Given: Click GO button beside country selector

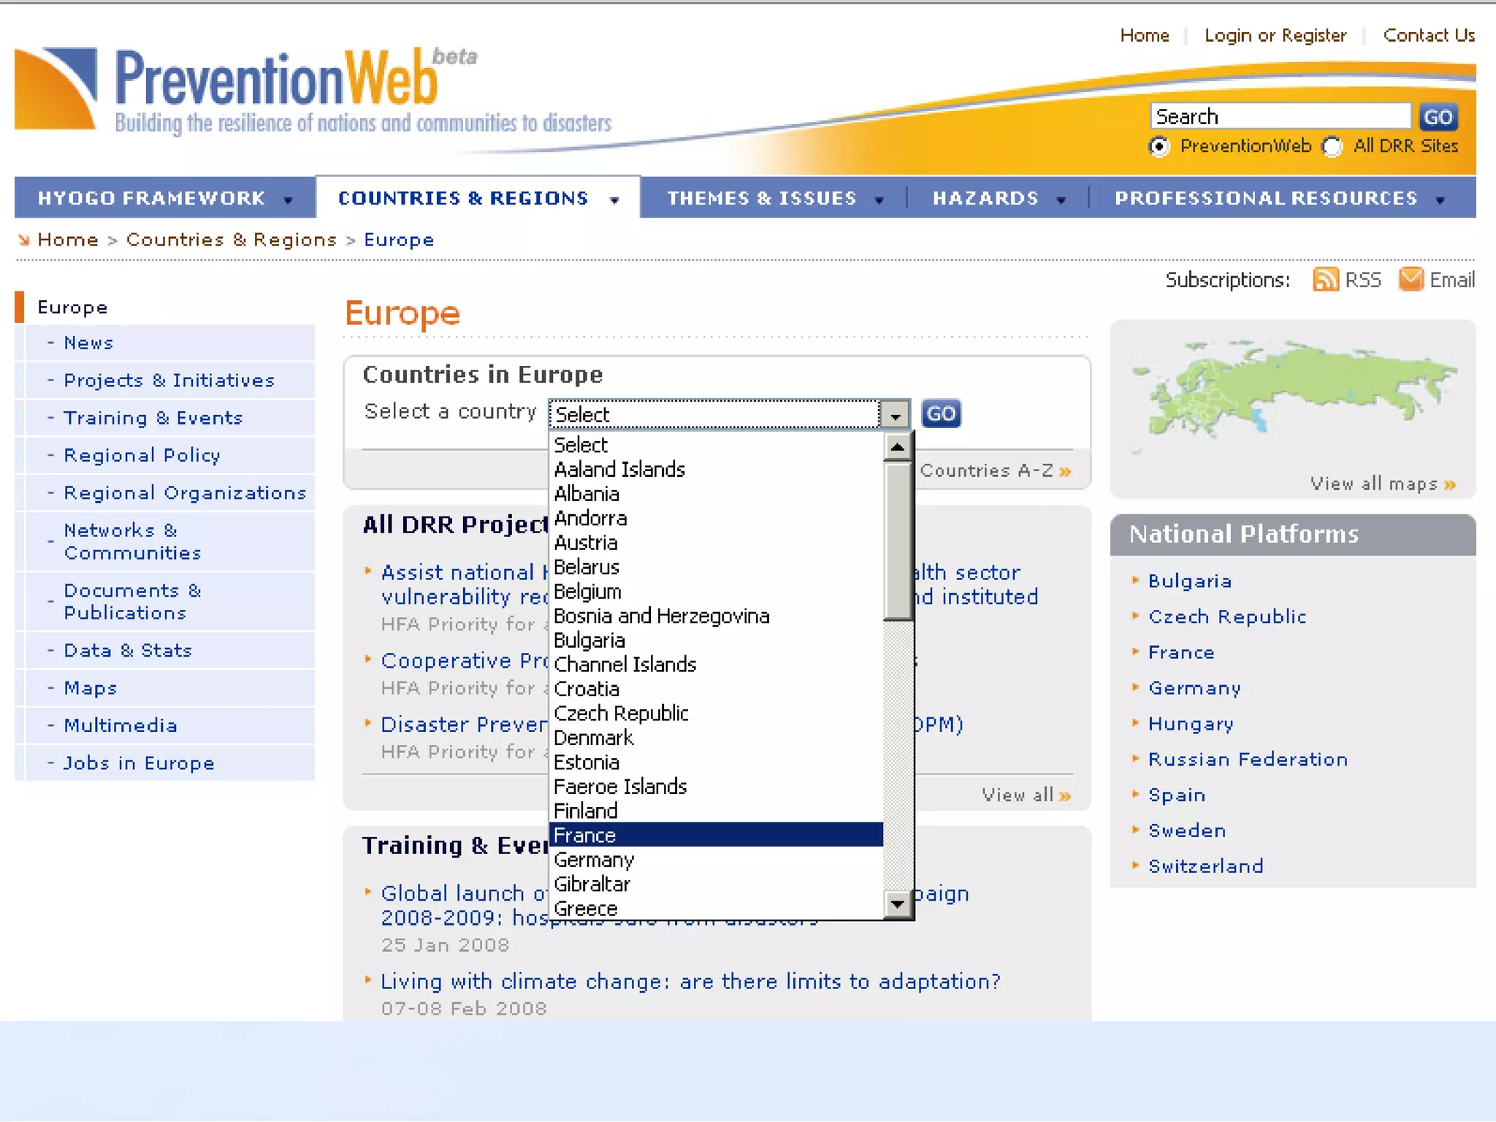Looking at the screenshot, I should click(940, 414).
